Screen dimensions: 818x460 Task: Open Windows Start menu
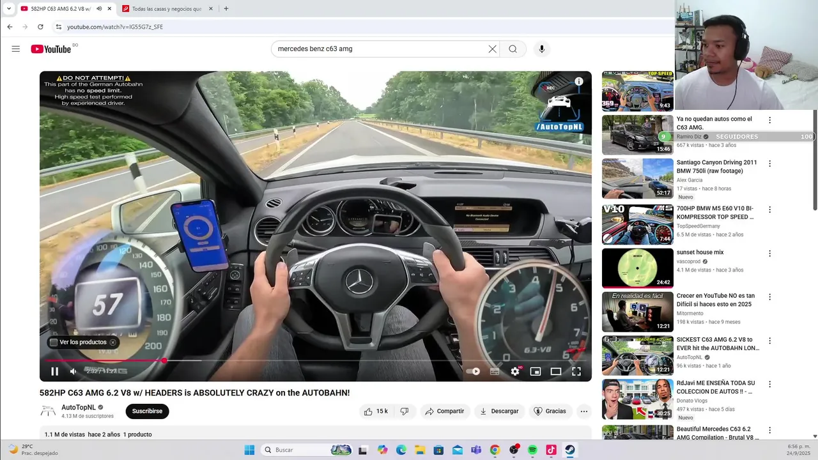(249, 450)
